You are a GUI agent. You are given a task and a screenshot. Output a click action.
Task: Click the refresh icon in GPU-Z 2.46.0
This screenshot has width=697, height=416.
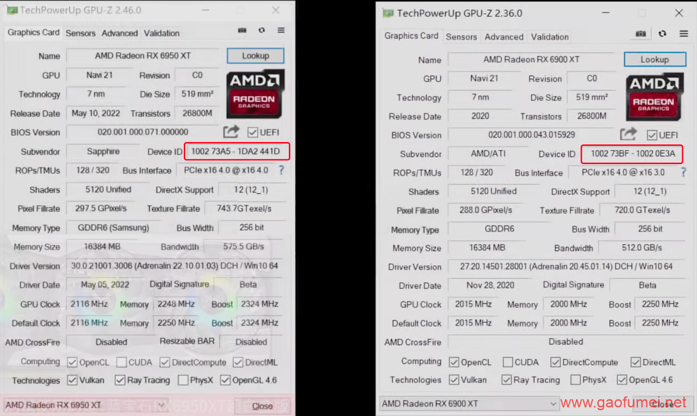tap(261, 30)
